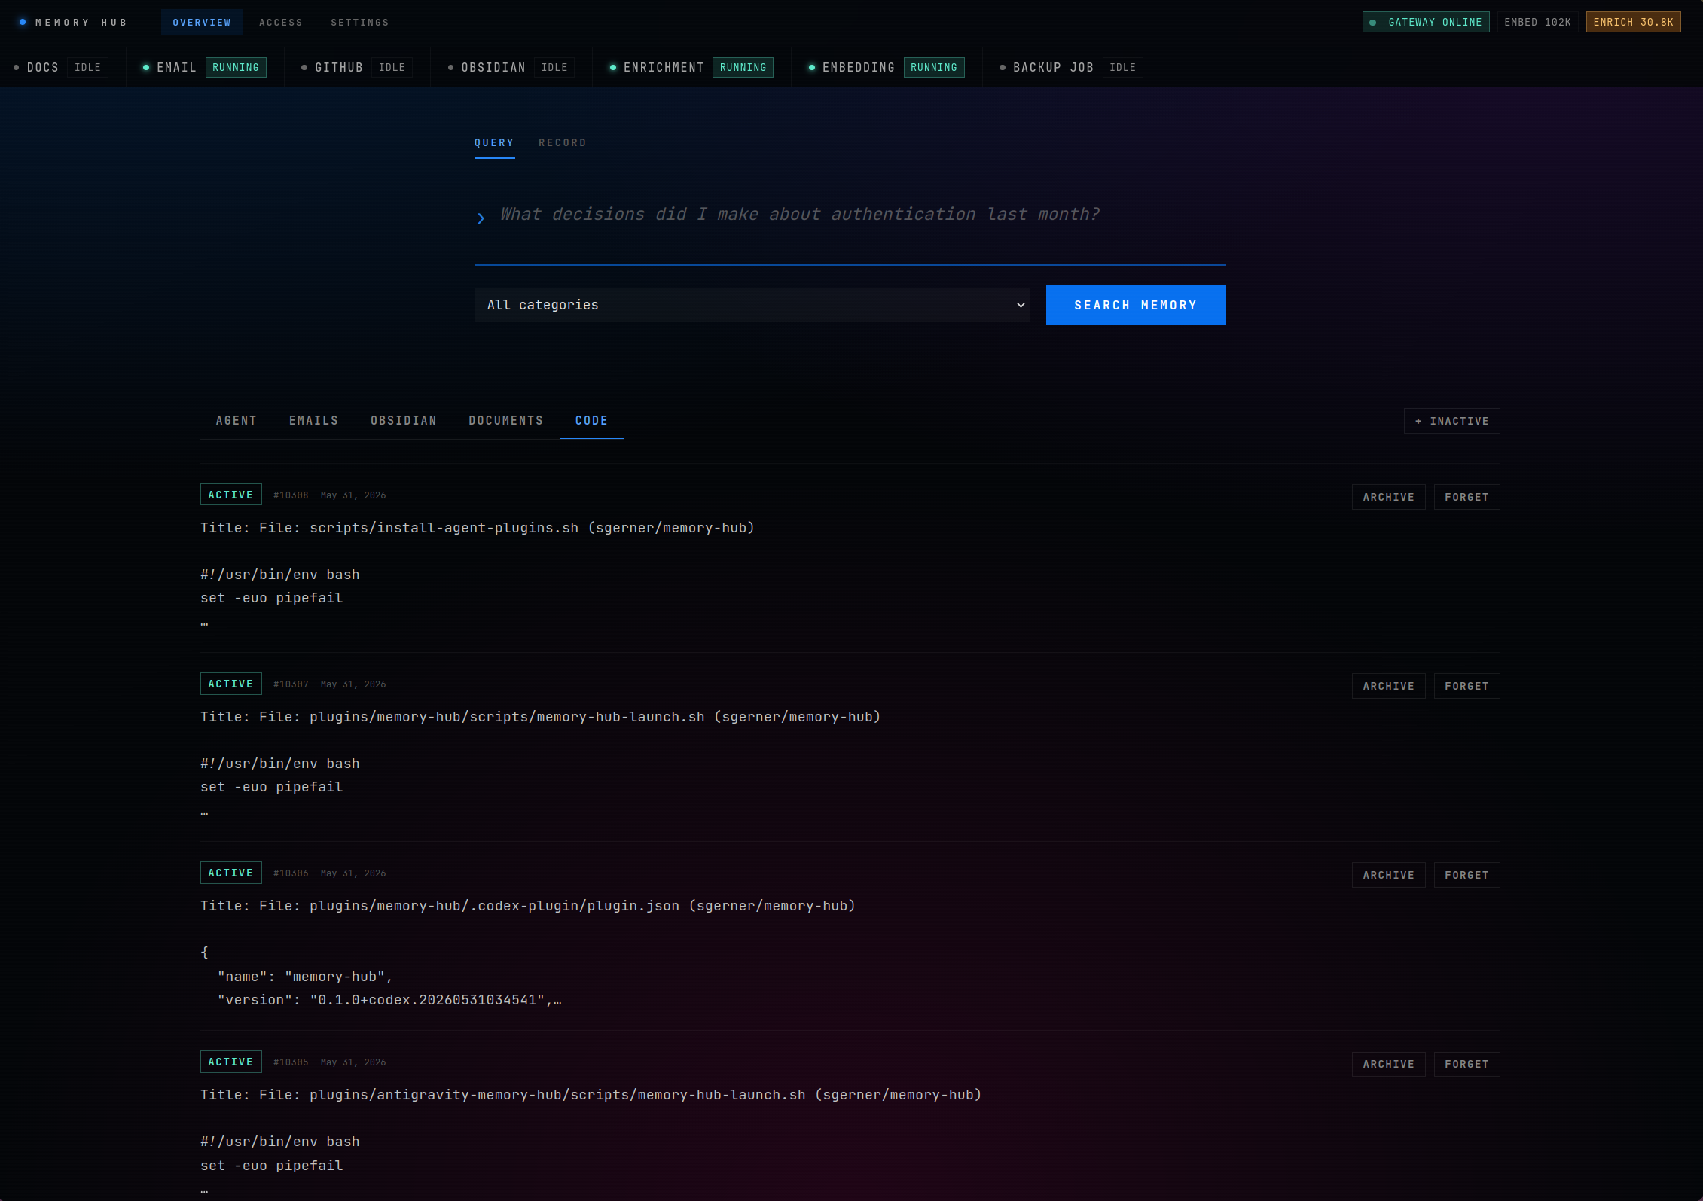Viewport: 1703px width, 1201px height.
Task: Click the Enrich 30.8K badge
Action: [x=1633, y=22]
